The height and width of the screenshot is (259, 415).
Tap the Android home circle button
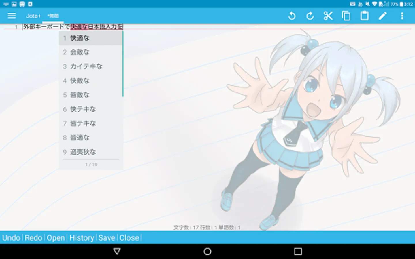click(207, 252)
